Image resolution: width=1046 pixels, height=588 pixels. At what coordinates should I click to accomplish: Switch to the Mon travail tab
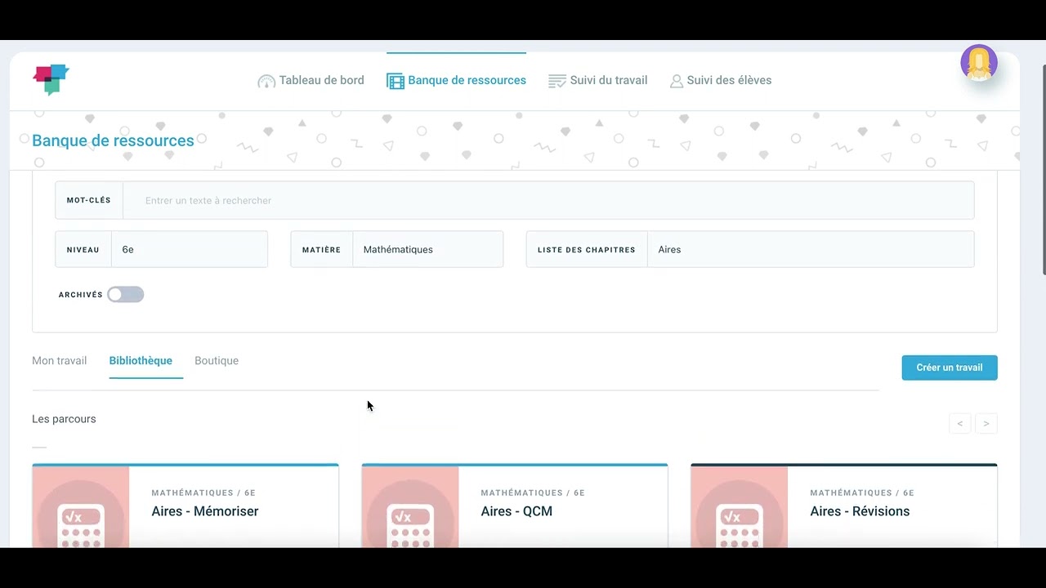click(x=60, y=361)
